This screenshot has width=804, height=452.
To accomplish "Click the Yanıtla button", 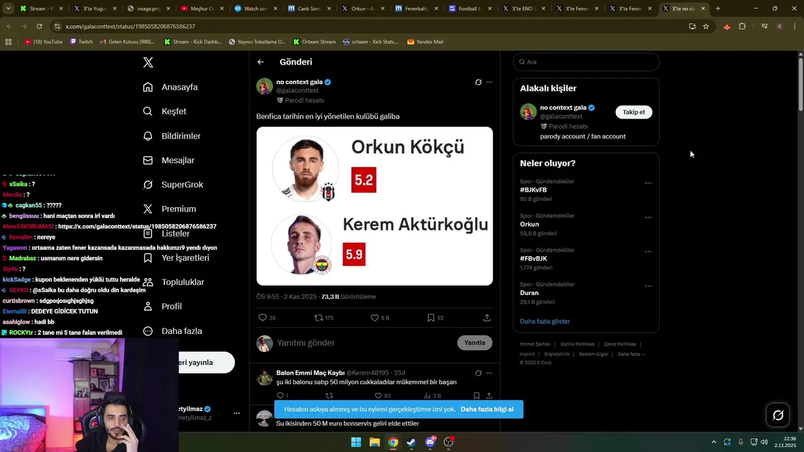I will [475, 343].
